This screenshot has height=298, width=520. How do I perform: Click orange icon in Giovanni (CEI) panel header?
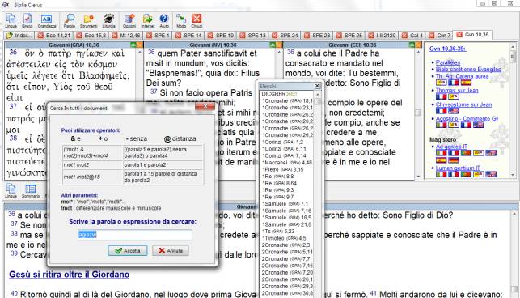[x=418, y=45]
